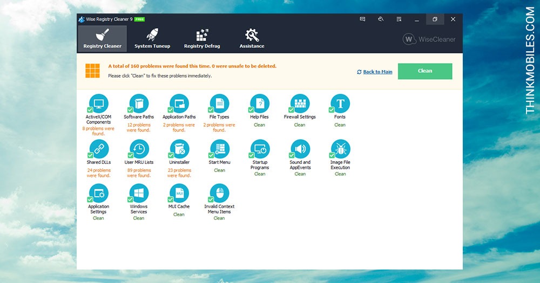The width and height of the screenshot is (540, 283).
Task: Open the Windows Services category icon
Action: click(x=139, y=194)
